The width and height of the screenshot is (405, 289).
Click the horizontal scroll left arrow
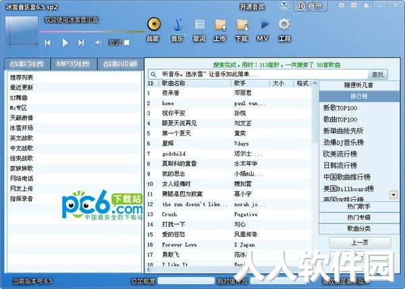[x=148, y=269]
